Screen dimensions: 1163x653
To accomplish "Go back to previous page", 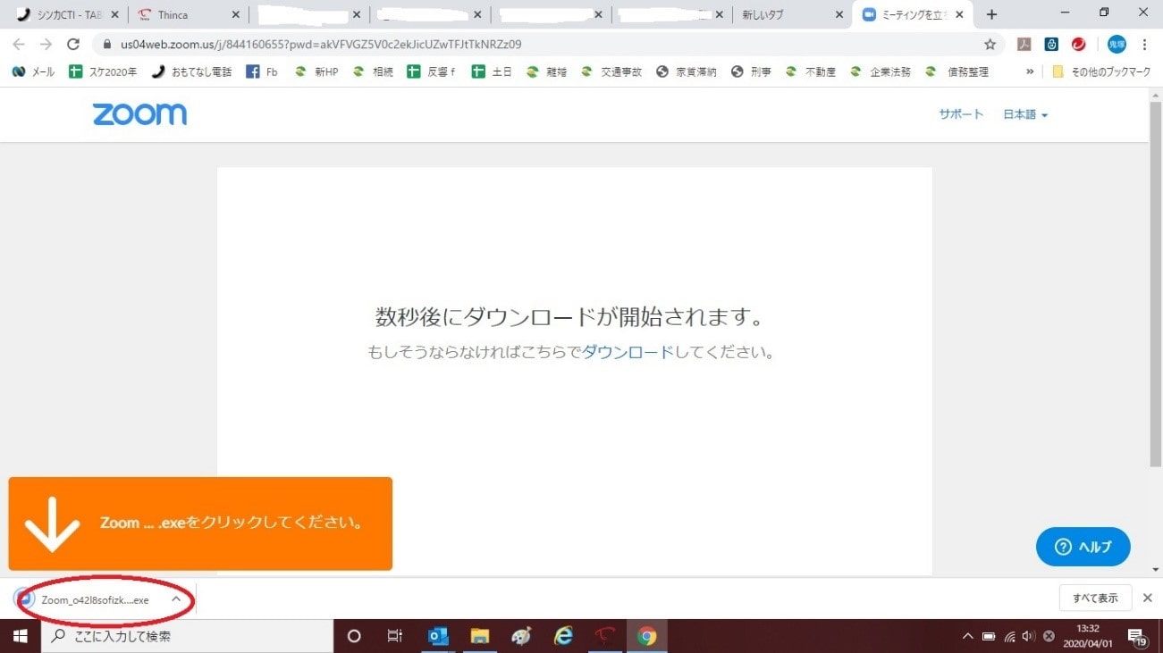I will point(19,44).
